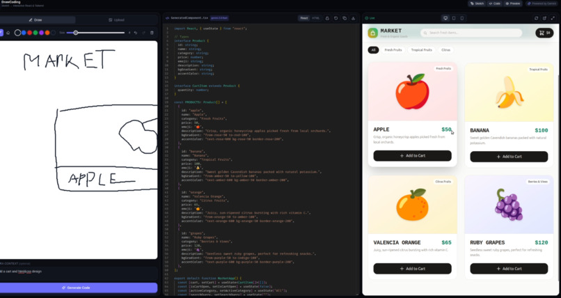Refresh the live preview
The width and height of the screenshot is (561, 298).
click(x=536, y=18)
